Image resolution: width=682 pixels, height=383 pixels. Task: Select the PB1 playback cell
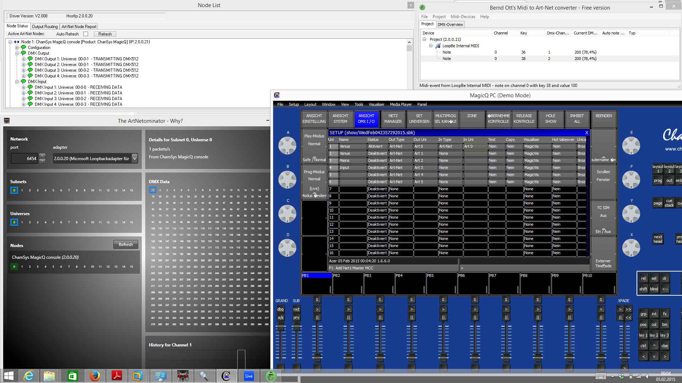[x=317, y=283]
